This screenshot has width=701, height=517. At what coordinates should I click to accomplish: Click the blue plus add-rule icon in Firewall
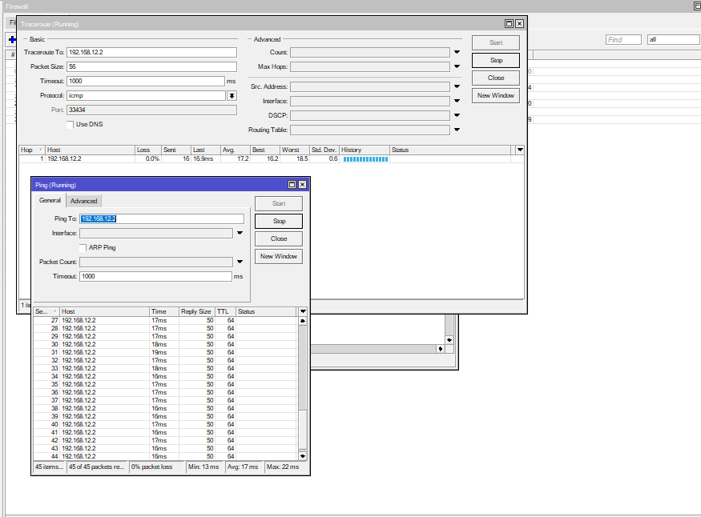click(11, 38)
